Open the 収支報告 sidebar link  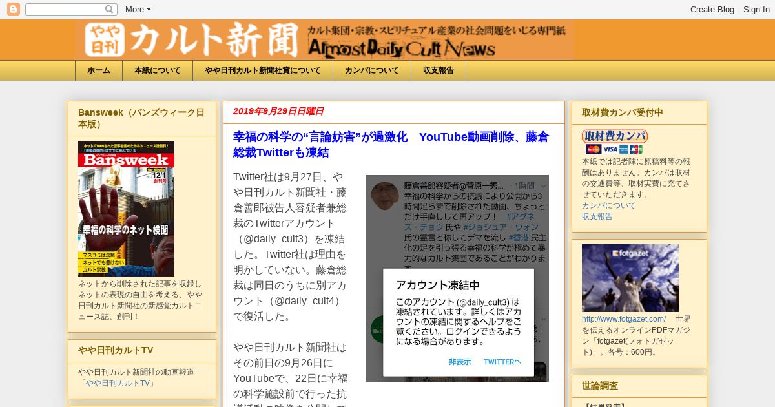click(x=597, y=216)
